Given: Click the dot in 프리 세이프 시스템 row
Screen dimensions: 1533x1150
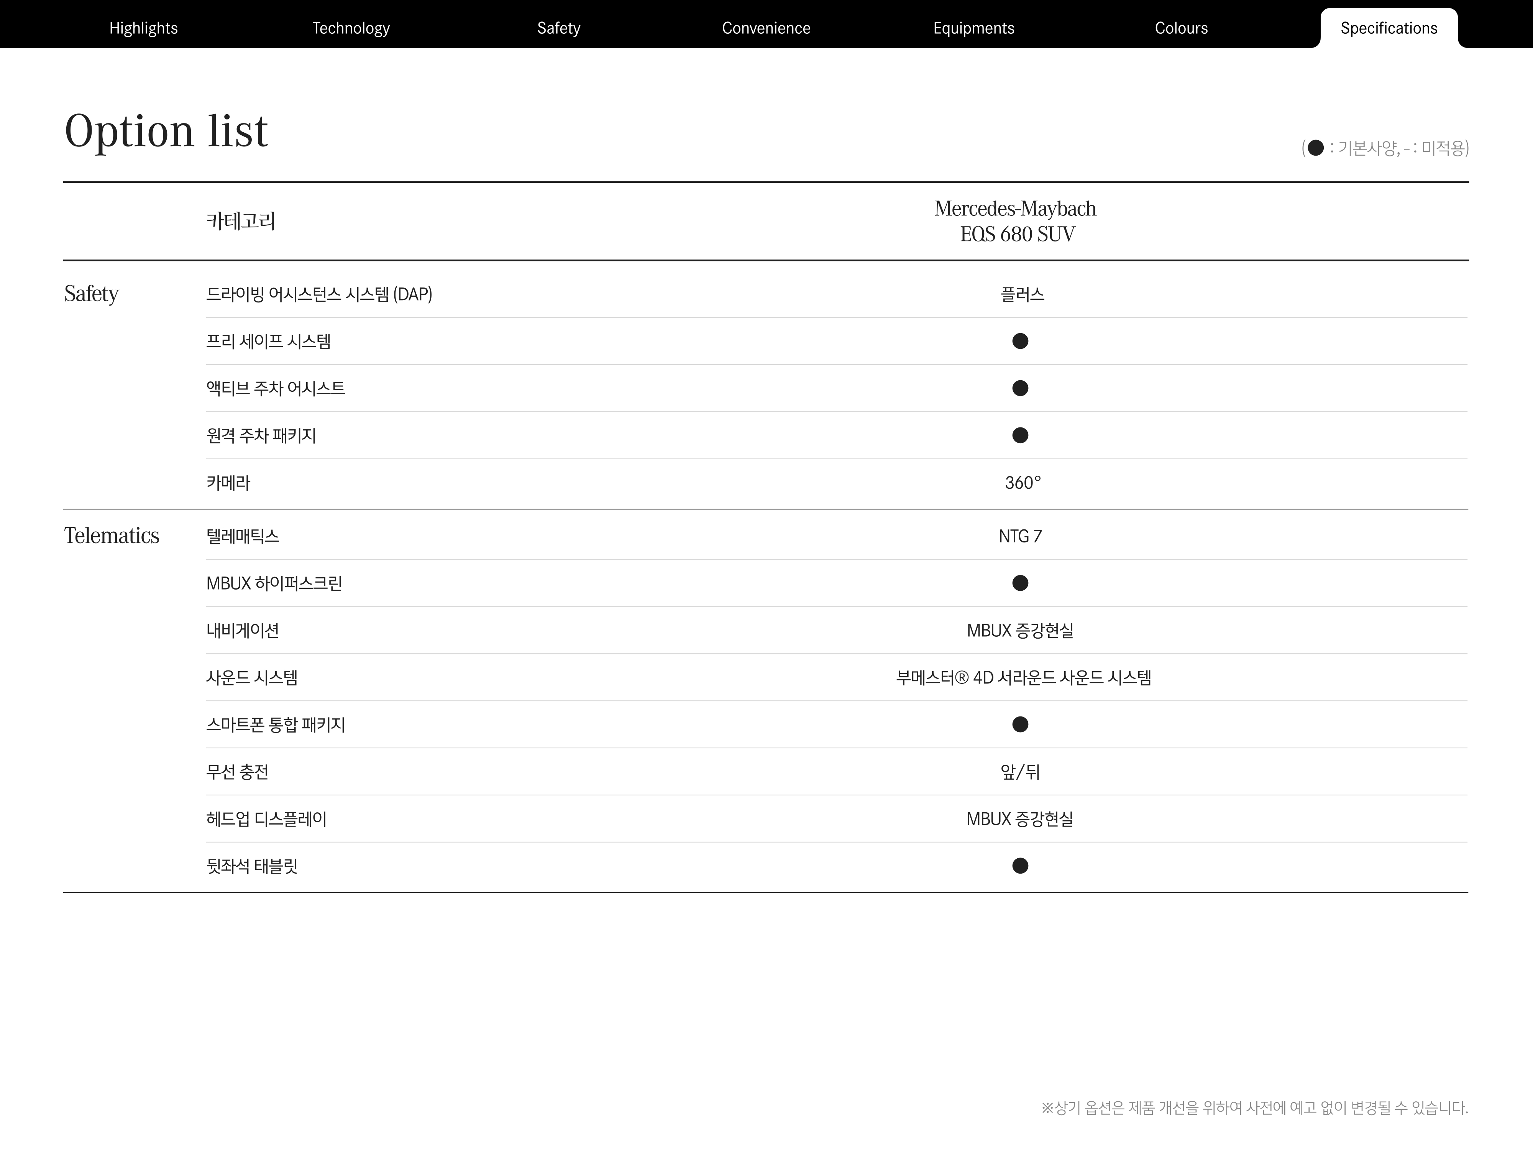Looking at the screenshot, I should click(1020, 341).
